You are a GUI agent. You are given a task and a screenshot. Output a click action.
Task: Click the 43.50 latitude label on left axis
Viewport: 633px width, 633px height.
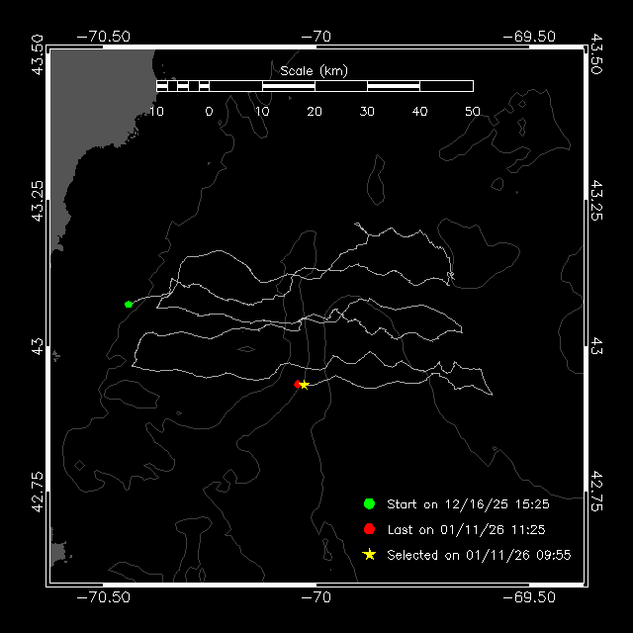point(37,53)
